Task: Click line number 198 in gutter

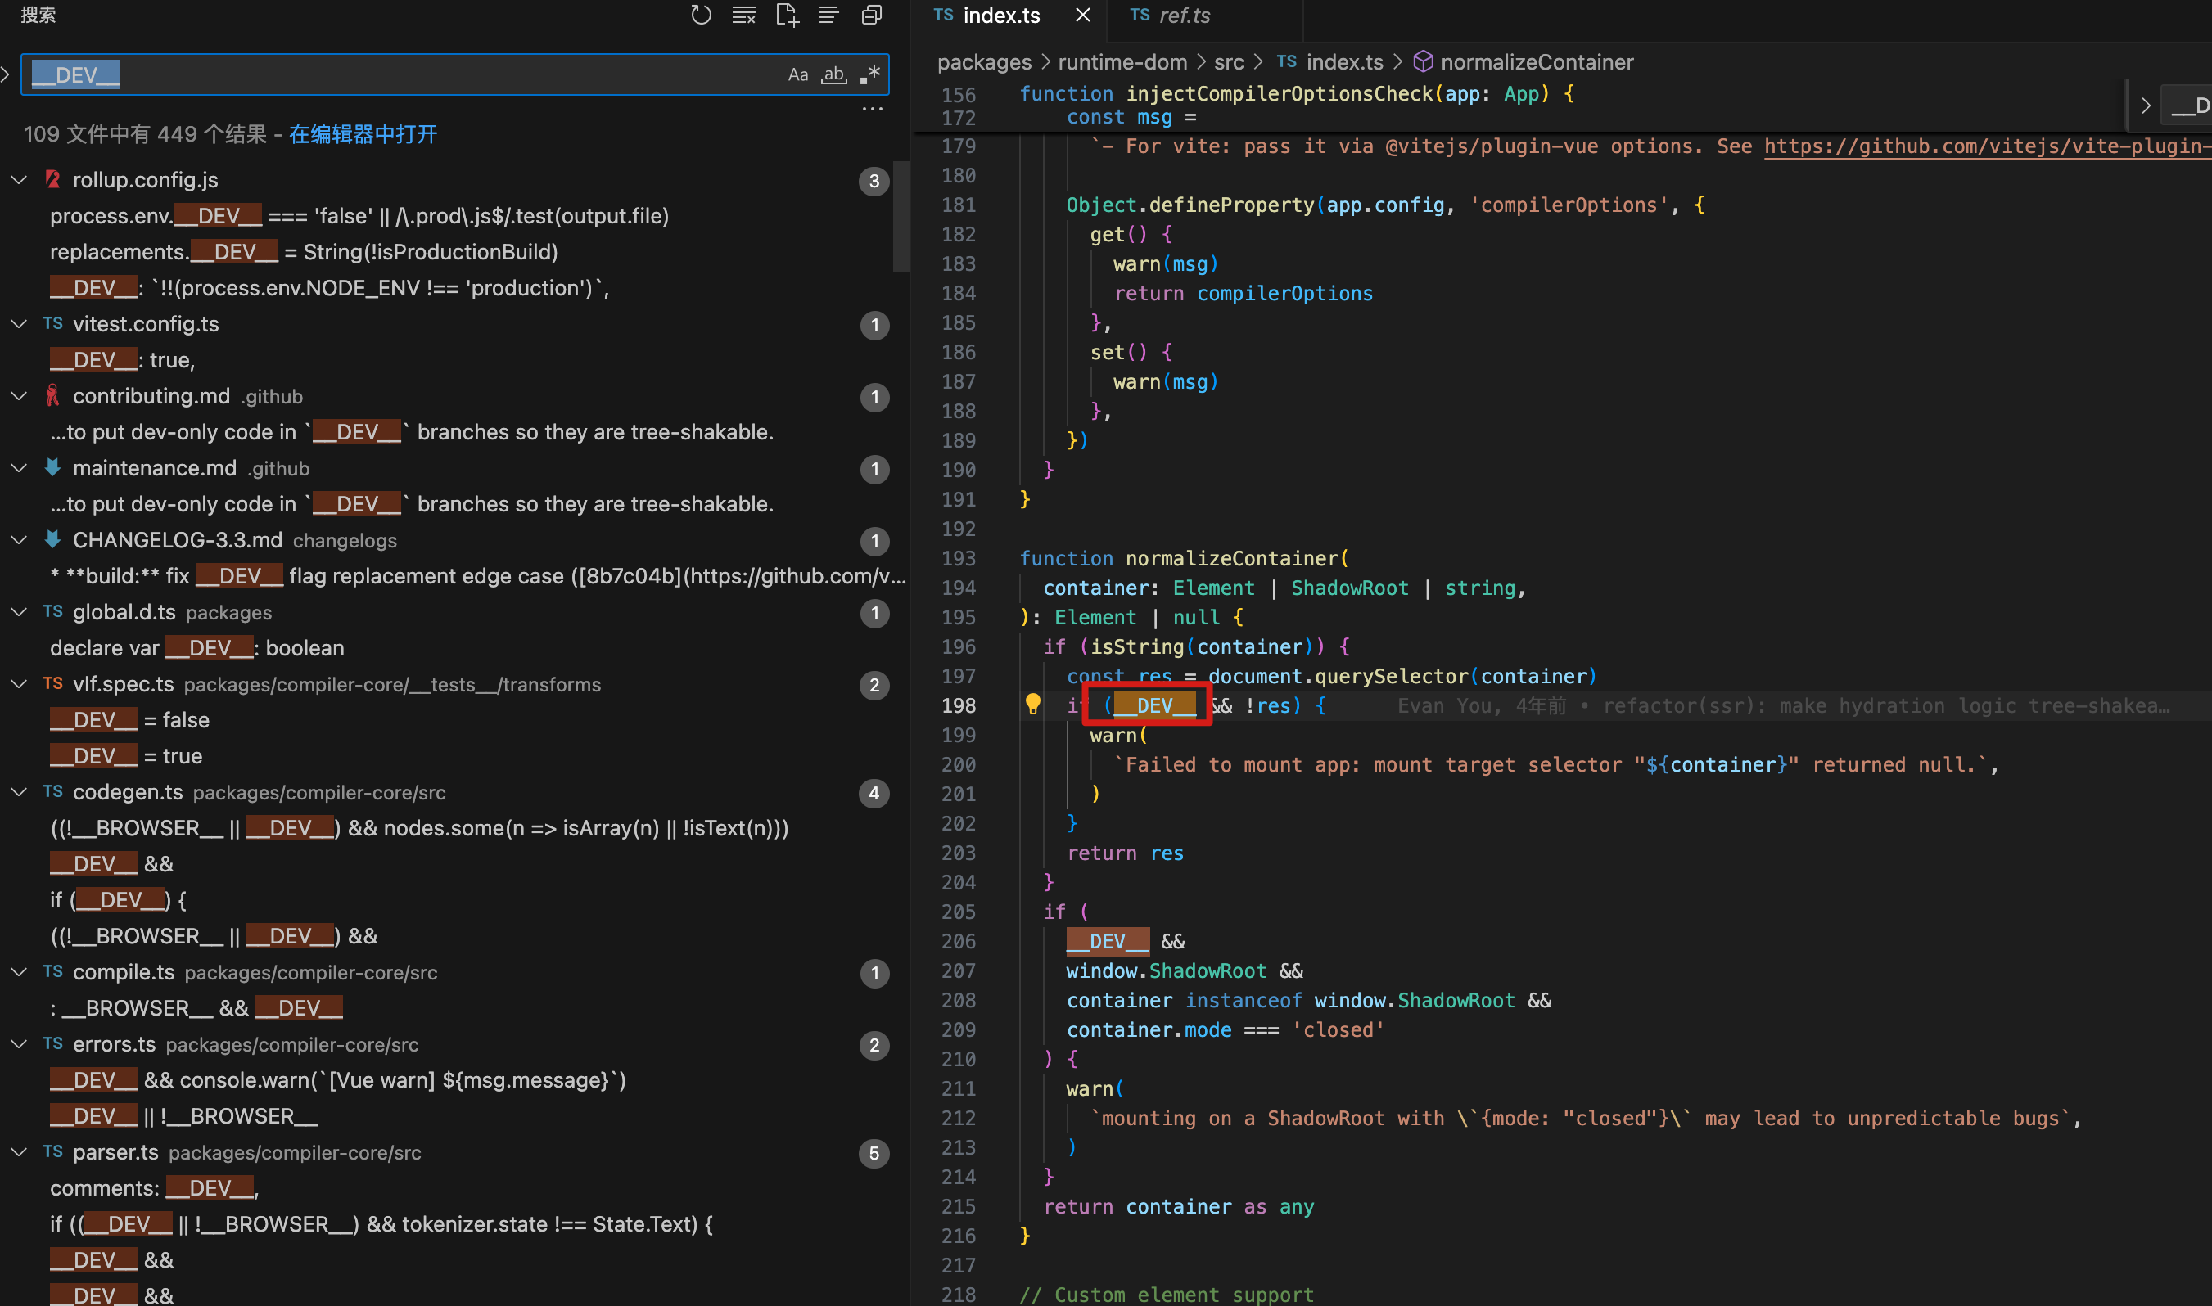Action: (959, 706)
